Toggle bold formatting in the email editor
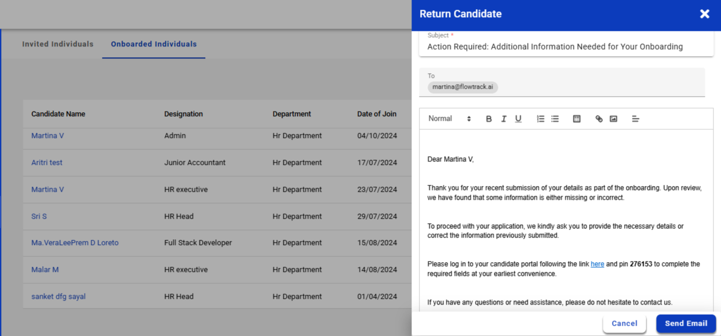The width and height of the screenshot is (721, 336). (x=489, y=119)
